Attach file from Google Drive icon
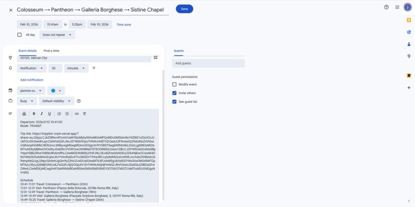Image resolution: width=415 pixels, height=207 pixels. click(x=24, y=114)
